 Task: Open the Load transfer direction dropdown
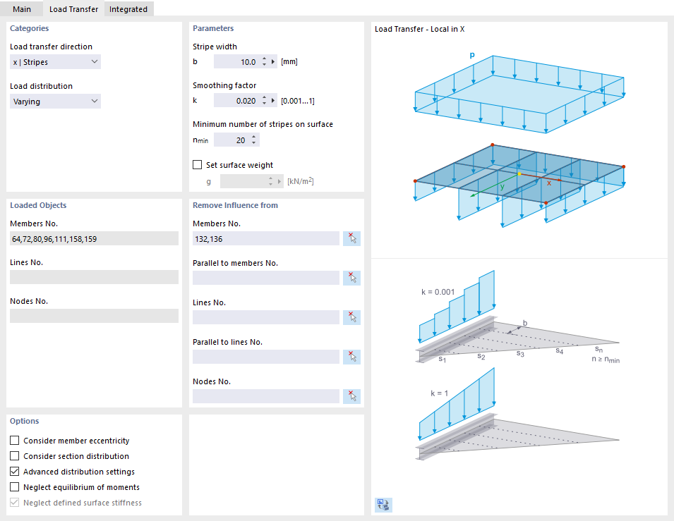coord(54,61)
